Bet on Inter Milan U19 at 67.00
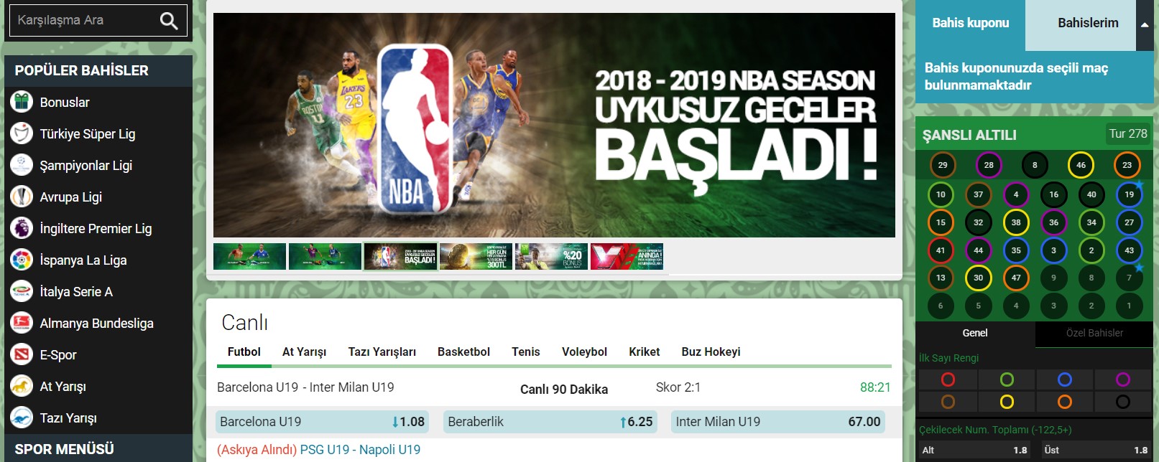1159x462 pixels. point(777,422)
